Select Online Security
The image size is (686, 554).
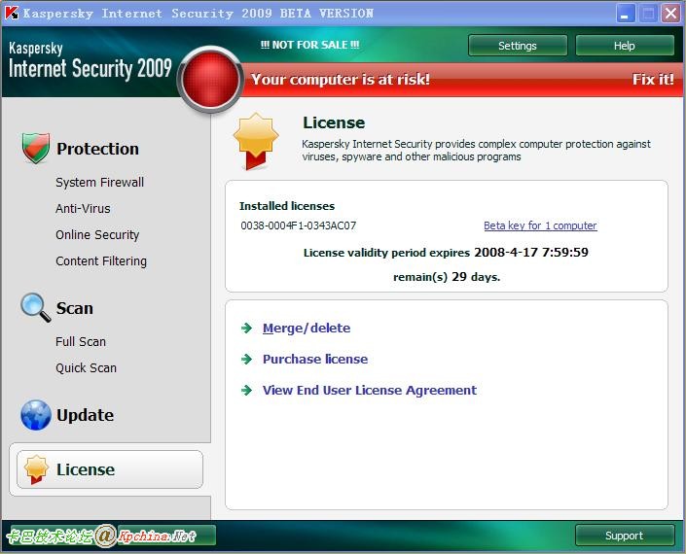tap(97, 234)
